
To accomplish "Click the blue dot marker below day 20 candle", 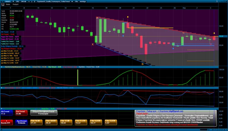I will click(123, 36).
